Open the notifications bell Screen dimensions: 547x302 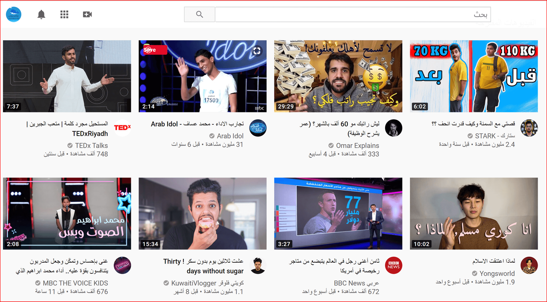(x=41, y=15)
